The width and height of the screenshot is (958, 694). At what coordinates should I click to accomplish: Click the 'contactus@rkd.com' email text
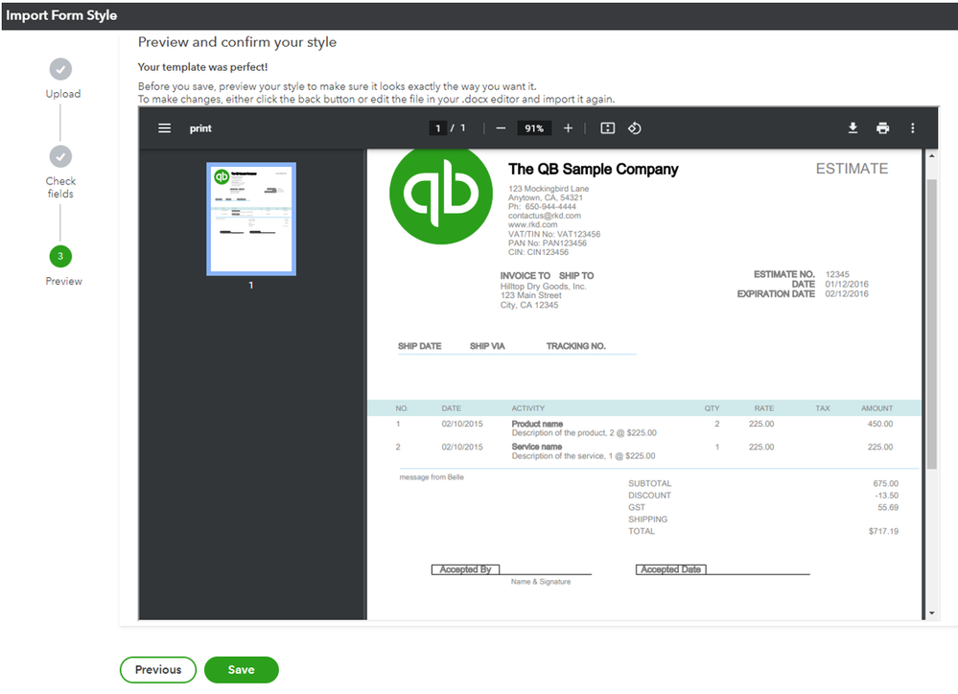545,216
